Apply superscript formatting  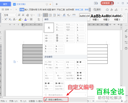6,19
